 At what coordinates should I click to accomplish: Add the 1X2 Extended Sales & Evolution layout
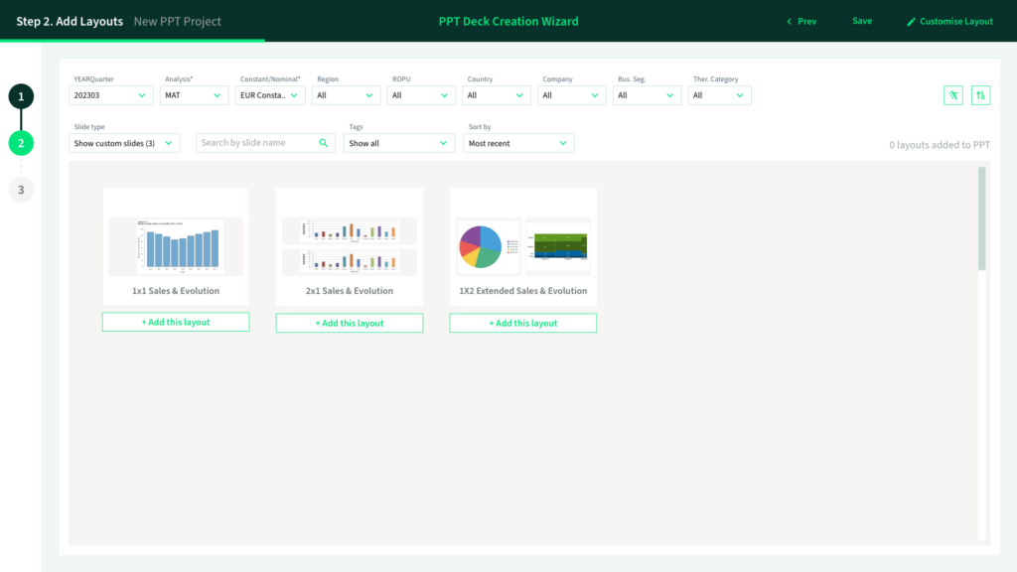point(523,323)
